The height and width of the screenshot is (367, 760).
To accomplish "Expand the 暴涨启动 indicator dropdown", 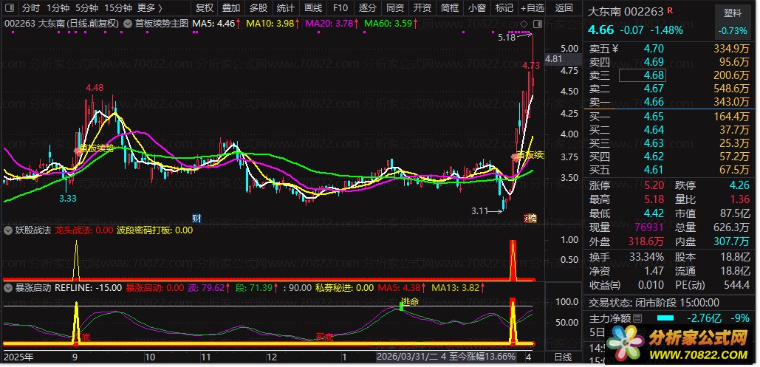I will [x=7, y=287].
